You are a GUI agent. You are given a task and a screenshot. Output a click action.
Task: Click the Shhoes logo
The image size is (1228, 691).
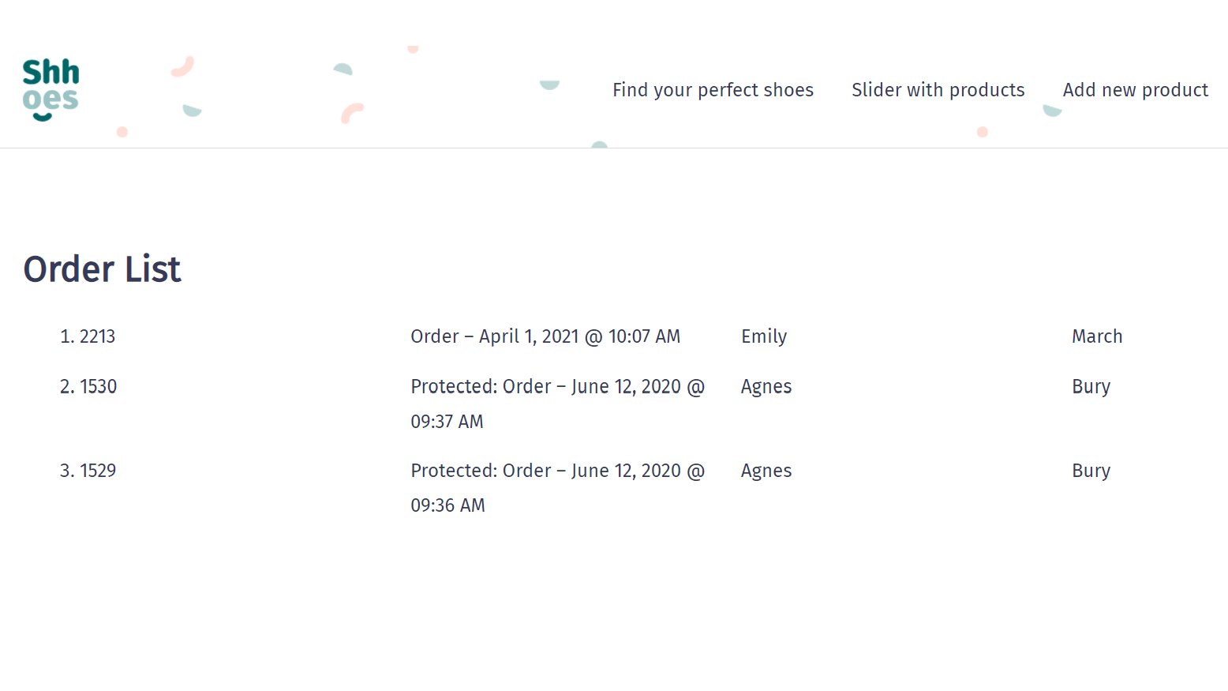[x=51, y=89]
